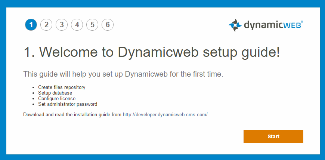Click the blue "WEB" logo text
Image resolution: width=325 pixels, height=160 pixels.
[292, 26]
